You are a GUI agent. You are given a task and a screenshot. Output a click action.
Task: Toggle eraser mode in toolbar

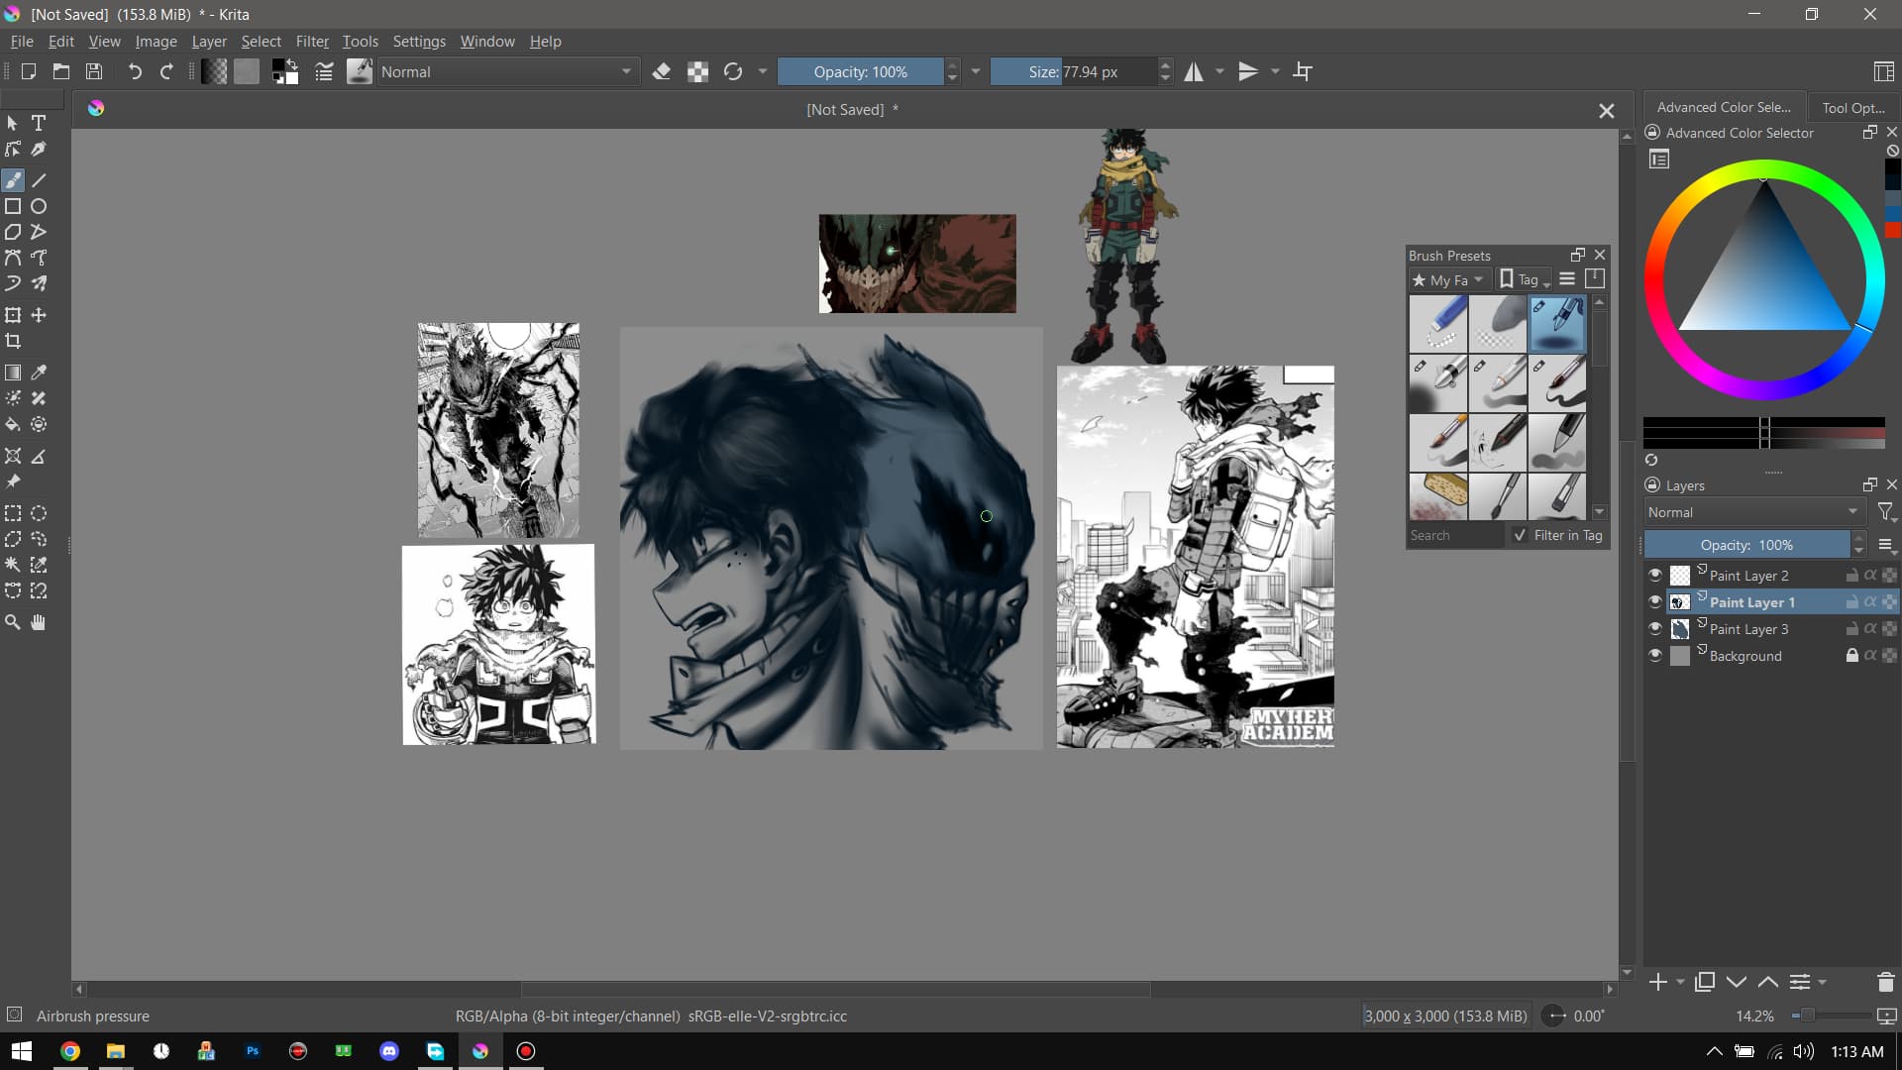pyautogui.click(x=662, y=71)
